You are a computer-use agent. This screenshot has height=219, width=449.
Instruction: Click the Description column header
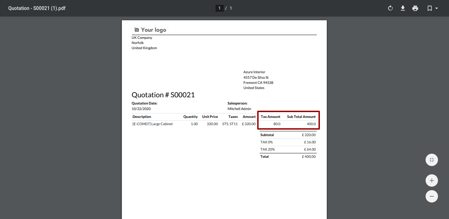pos(142,117)
